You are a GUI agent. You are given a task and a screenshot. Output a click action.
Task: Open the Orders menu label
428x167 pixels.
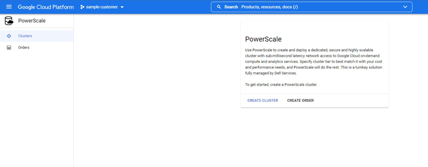pyautogui.click(x=24, y=48)
